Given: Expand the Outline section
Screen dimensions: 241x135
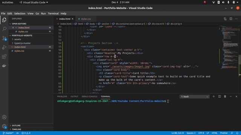Looking at the screenshot, I should (16, 126).
